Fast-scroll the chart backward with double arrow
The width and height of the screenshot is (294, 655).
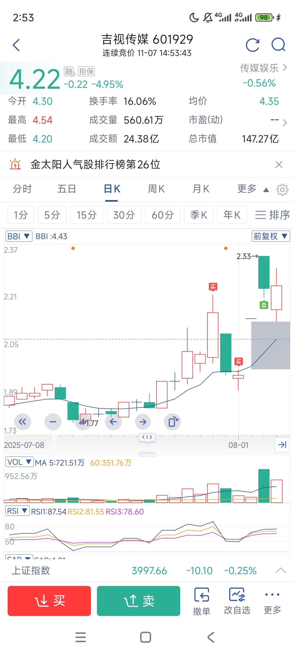[23, 422]
